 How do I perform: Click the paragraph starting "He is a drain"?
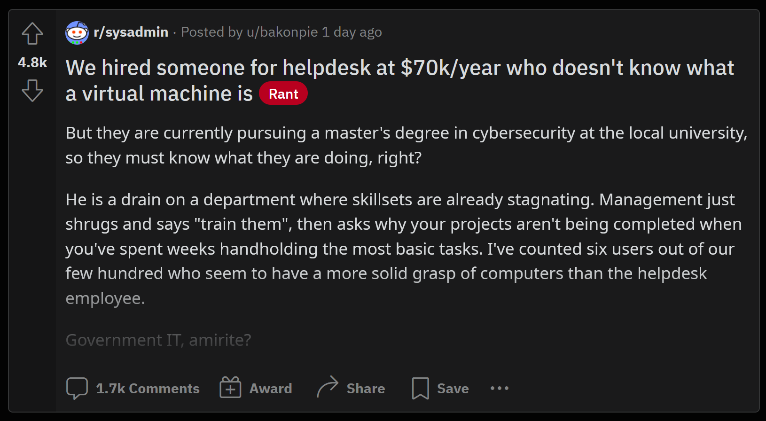coord(399,249)
